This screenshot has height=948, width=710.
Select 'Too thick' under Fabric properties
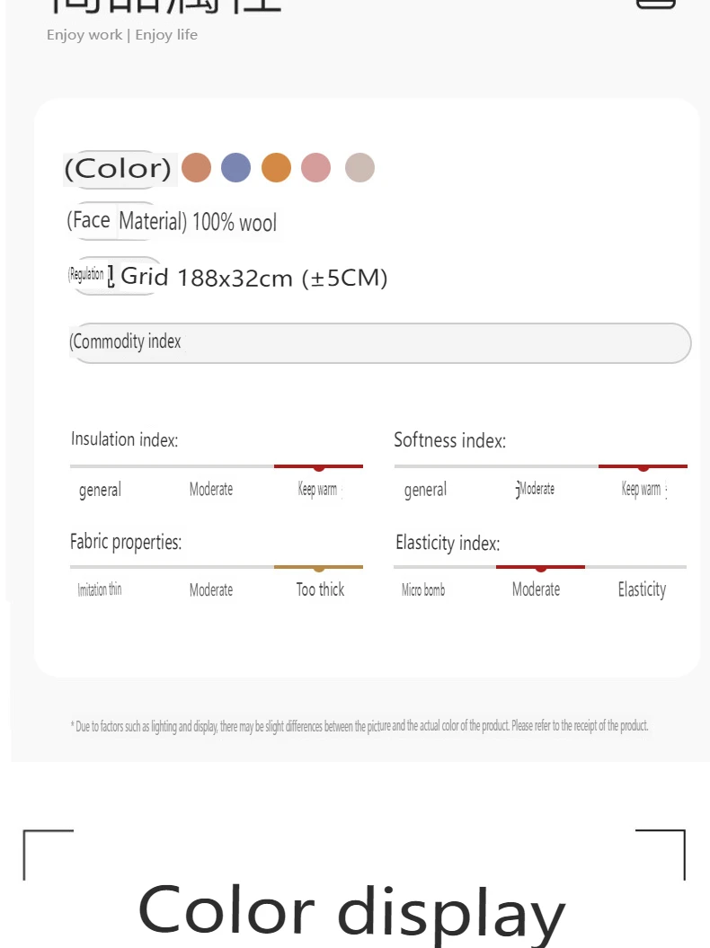[320, 589]
